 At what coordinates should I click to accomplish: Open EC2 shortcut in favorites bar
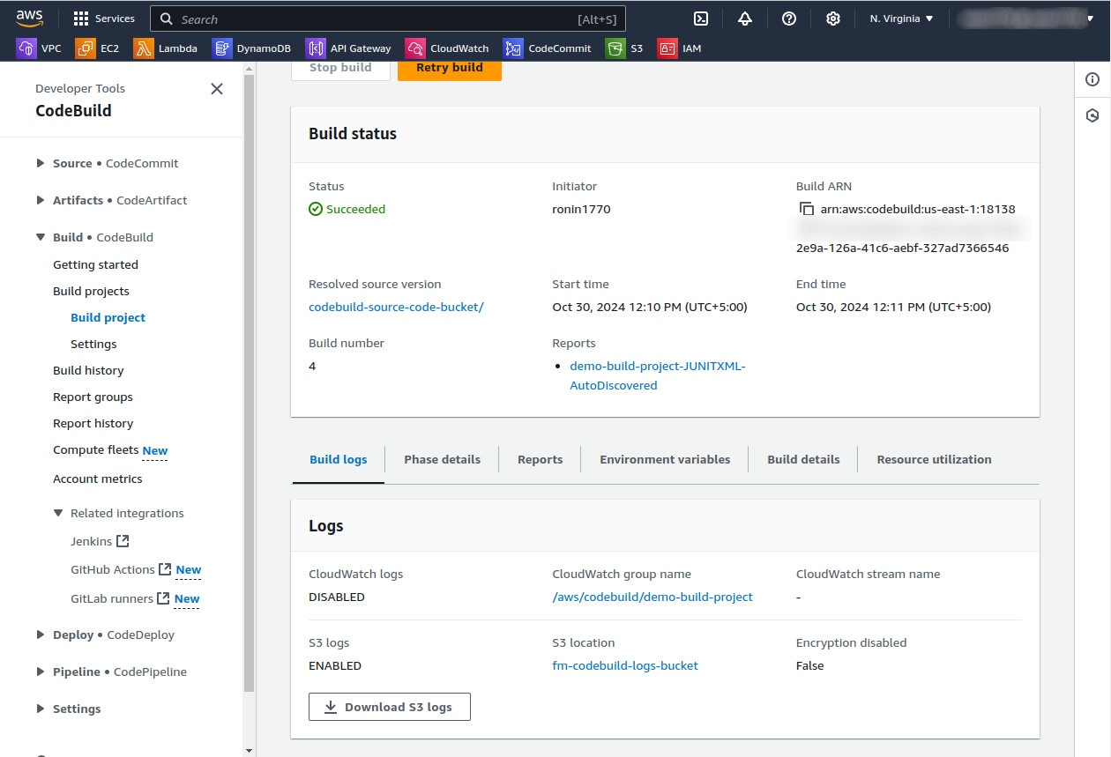tap(98, 48)
